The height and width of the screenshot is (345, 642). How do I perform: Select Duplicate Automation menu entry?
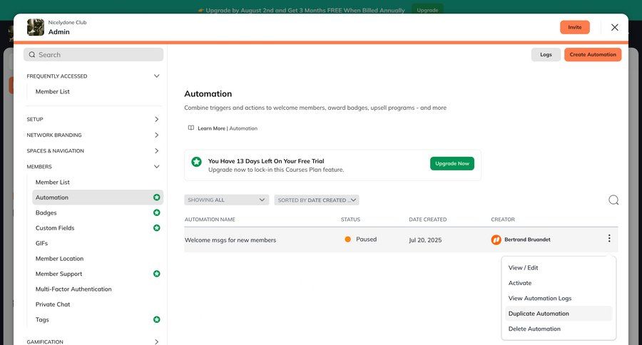pos(559,314)
